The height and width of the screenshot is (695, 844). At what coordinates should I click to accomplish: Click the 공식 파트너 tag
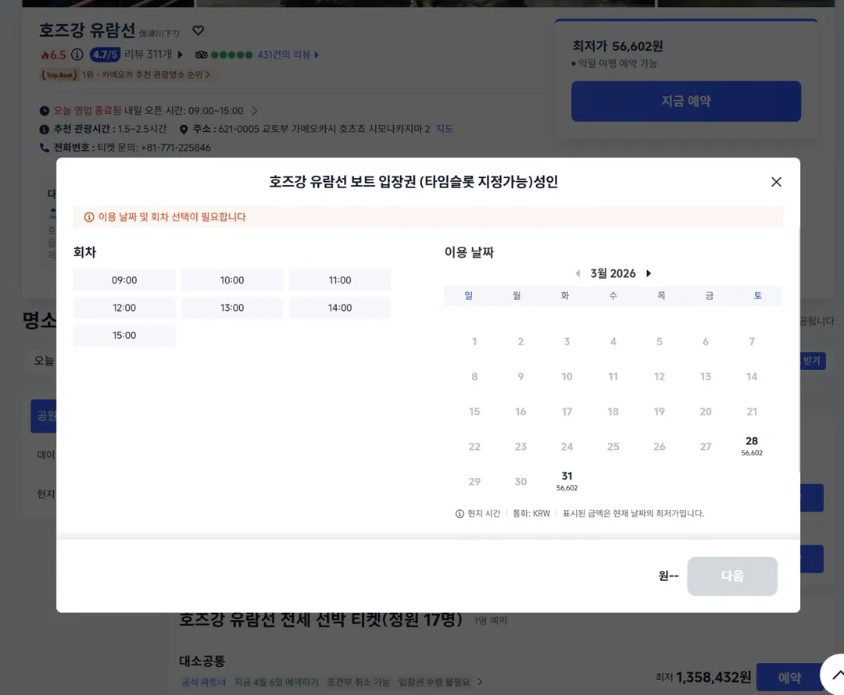coord(203,682)
